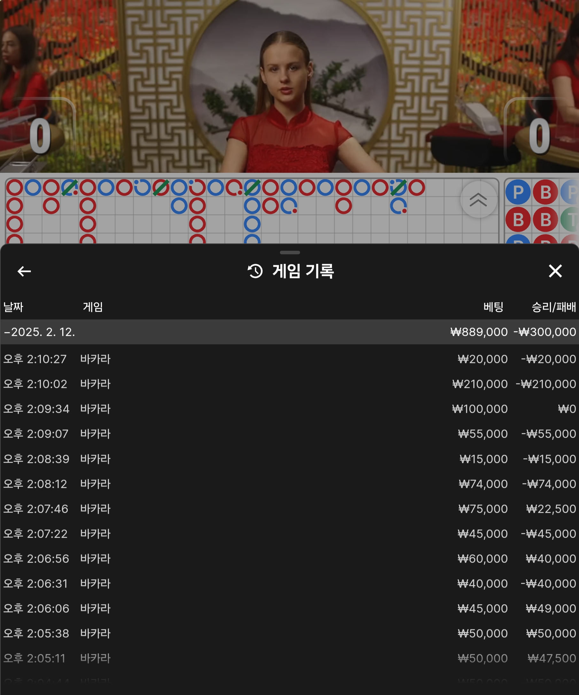The image size is (579, 695).
Task: Expand the roadmap with double chevron button
Action: (x=478, y=199)
